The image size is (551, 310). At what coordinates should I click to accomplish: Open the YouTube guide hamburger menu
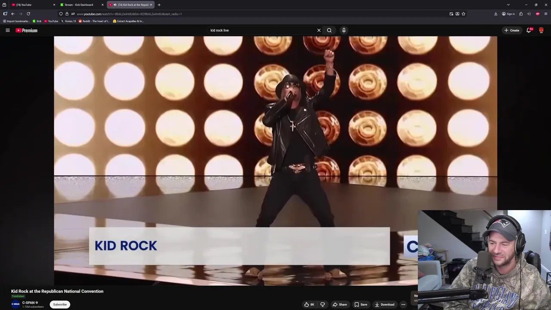(7, 30)
